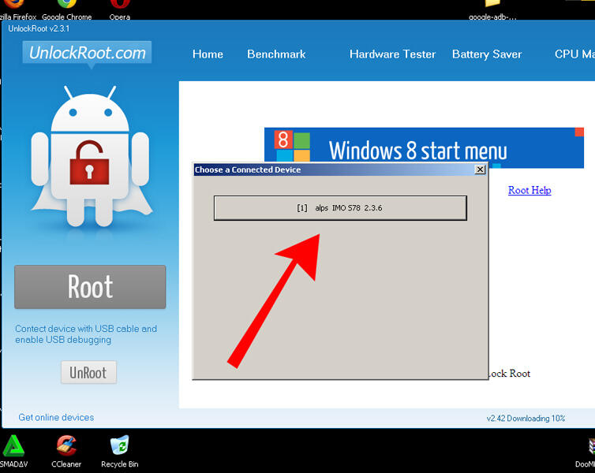Click the large Root button
Screen dimensions: 595x473
tap(90, 287)
